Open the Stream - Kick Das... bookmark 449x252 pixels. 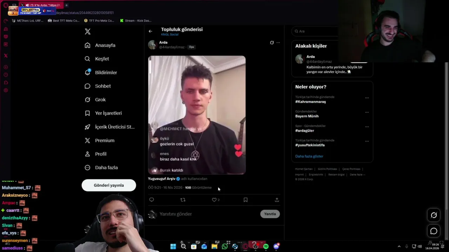135,21
